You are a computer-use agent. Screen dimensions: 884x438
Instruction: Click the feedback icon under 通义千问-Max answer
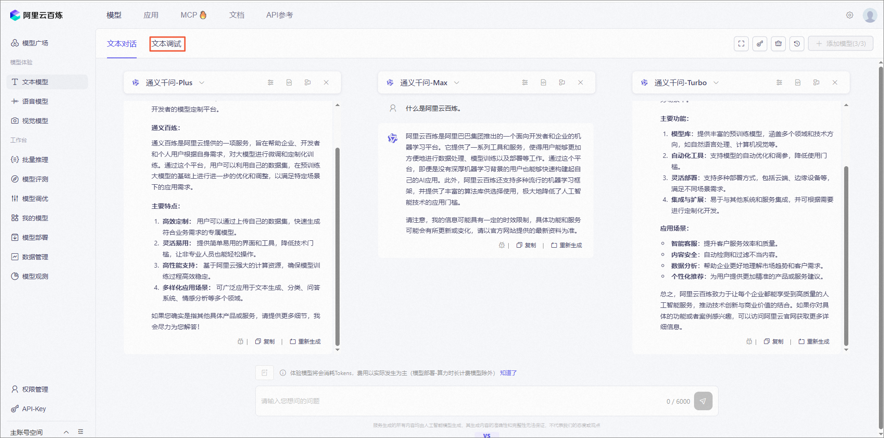point(502,245)
